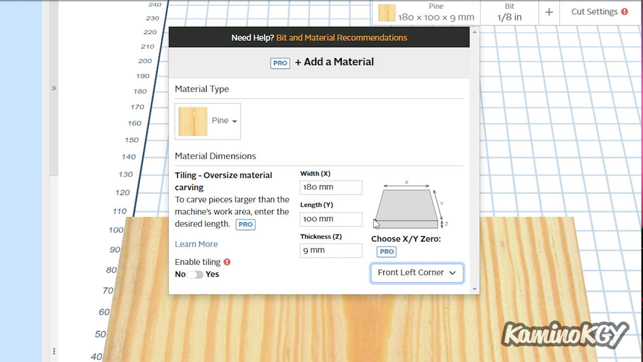Click the pine swatch icon in the top bar
Screen dimensions: 643x362
tap(387, 13)
